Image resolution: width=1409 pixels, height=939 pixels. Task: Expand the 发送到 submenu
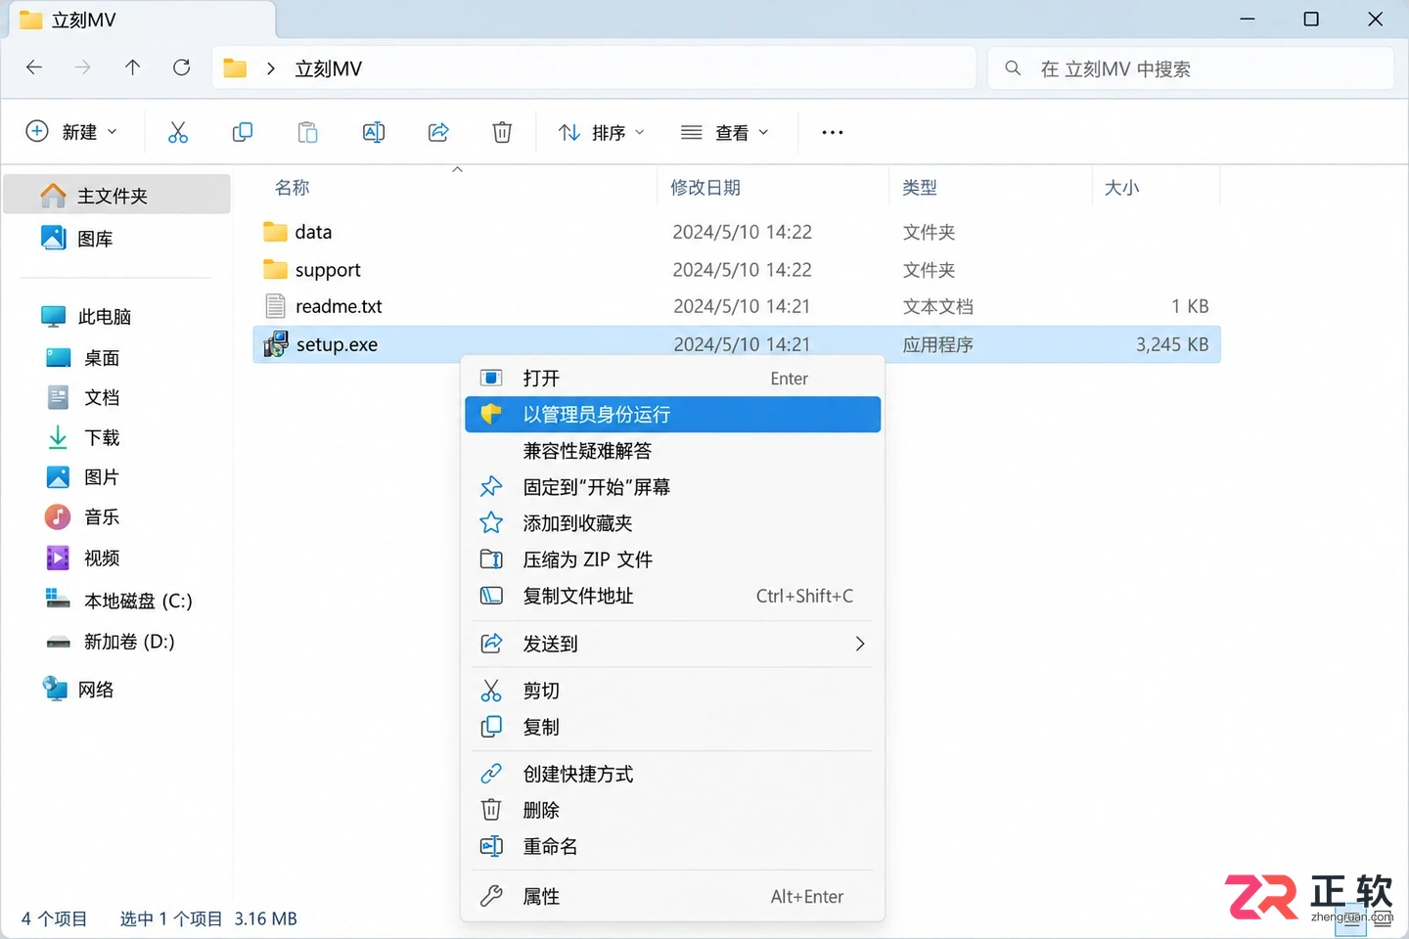673,644
